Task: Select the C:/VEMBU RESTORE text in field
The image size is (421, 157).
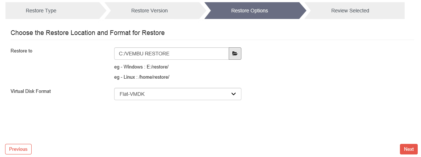Action: pyautogui.click(x=144, y=54)
